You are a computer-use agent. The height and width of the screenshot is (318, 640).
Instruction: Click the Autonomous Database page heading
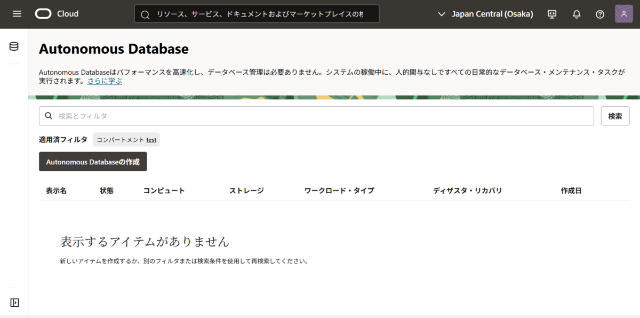click(x=114, y=49)
